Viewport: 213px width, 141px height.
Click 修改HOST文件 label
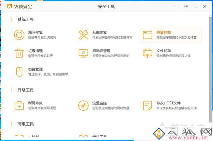click(x=168, y=103)
